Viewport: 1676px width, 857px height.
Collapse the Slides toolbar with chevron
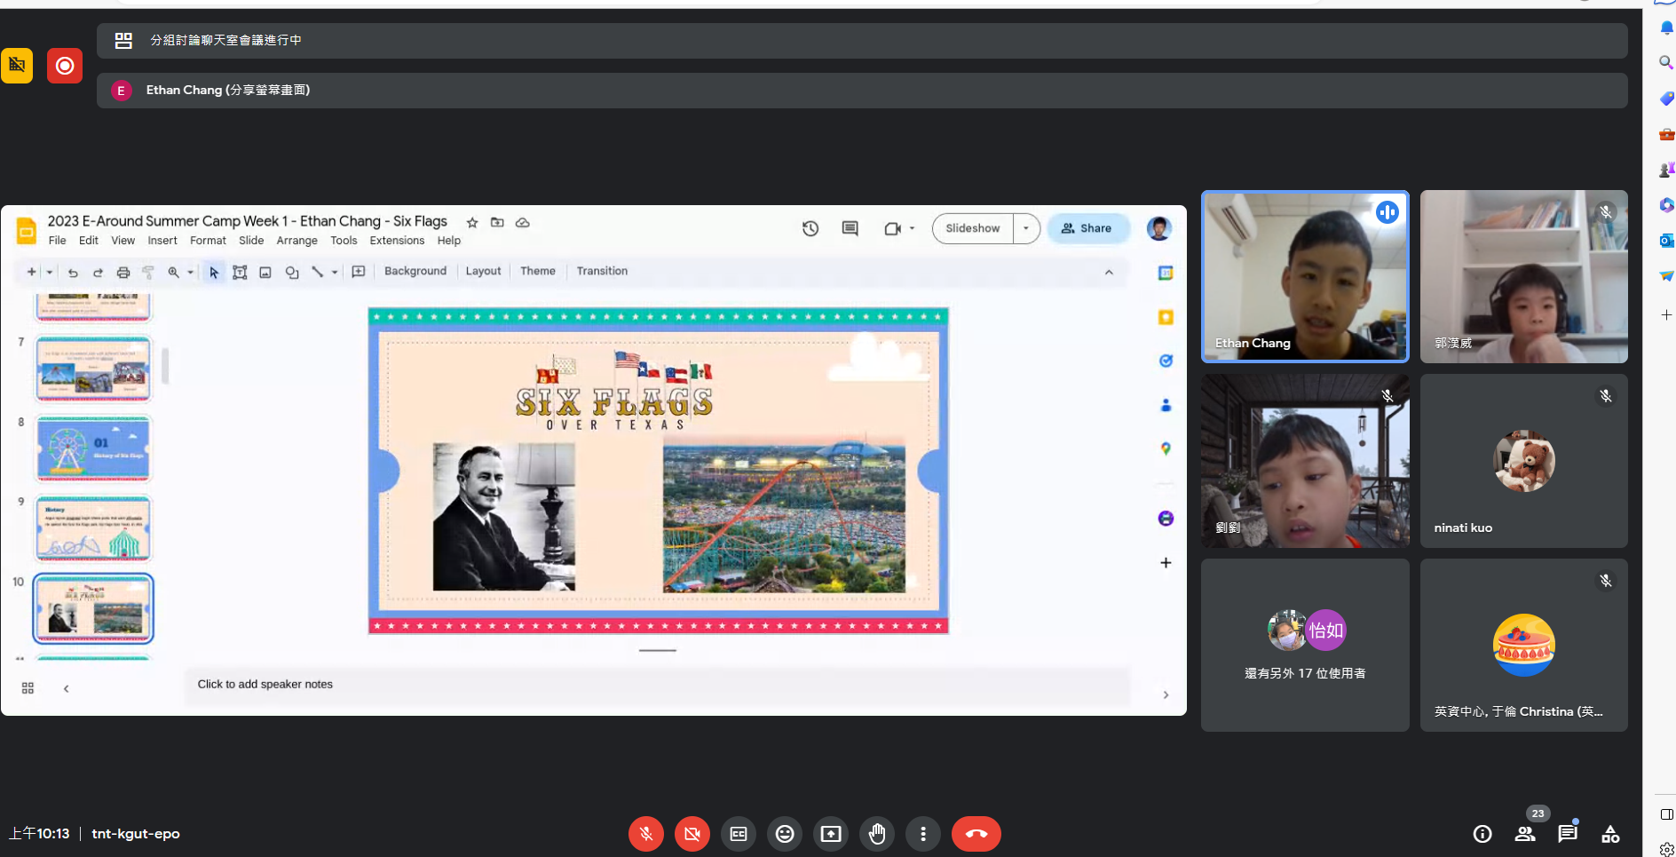click(x=1109, y=272)
